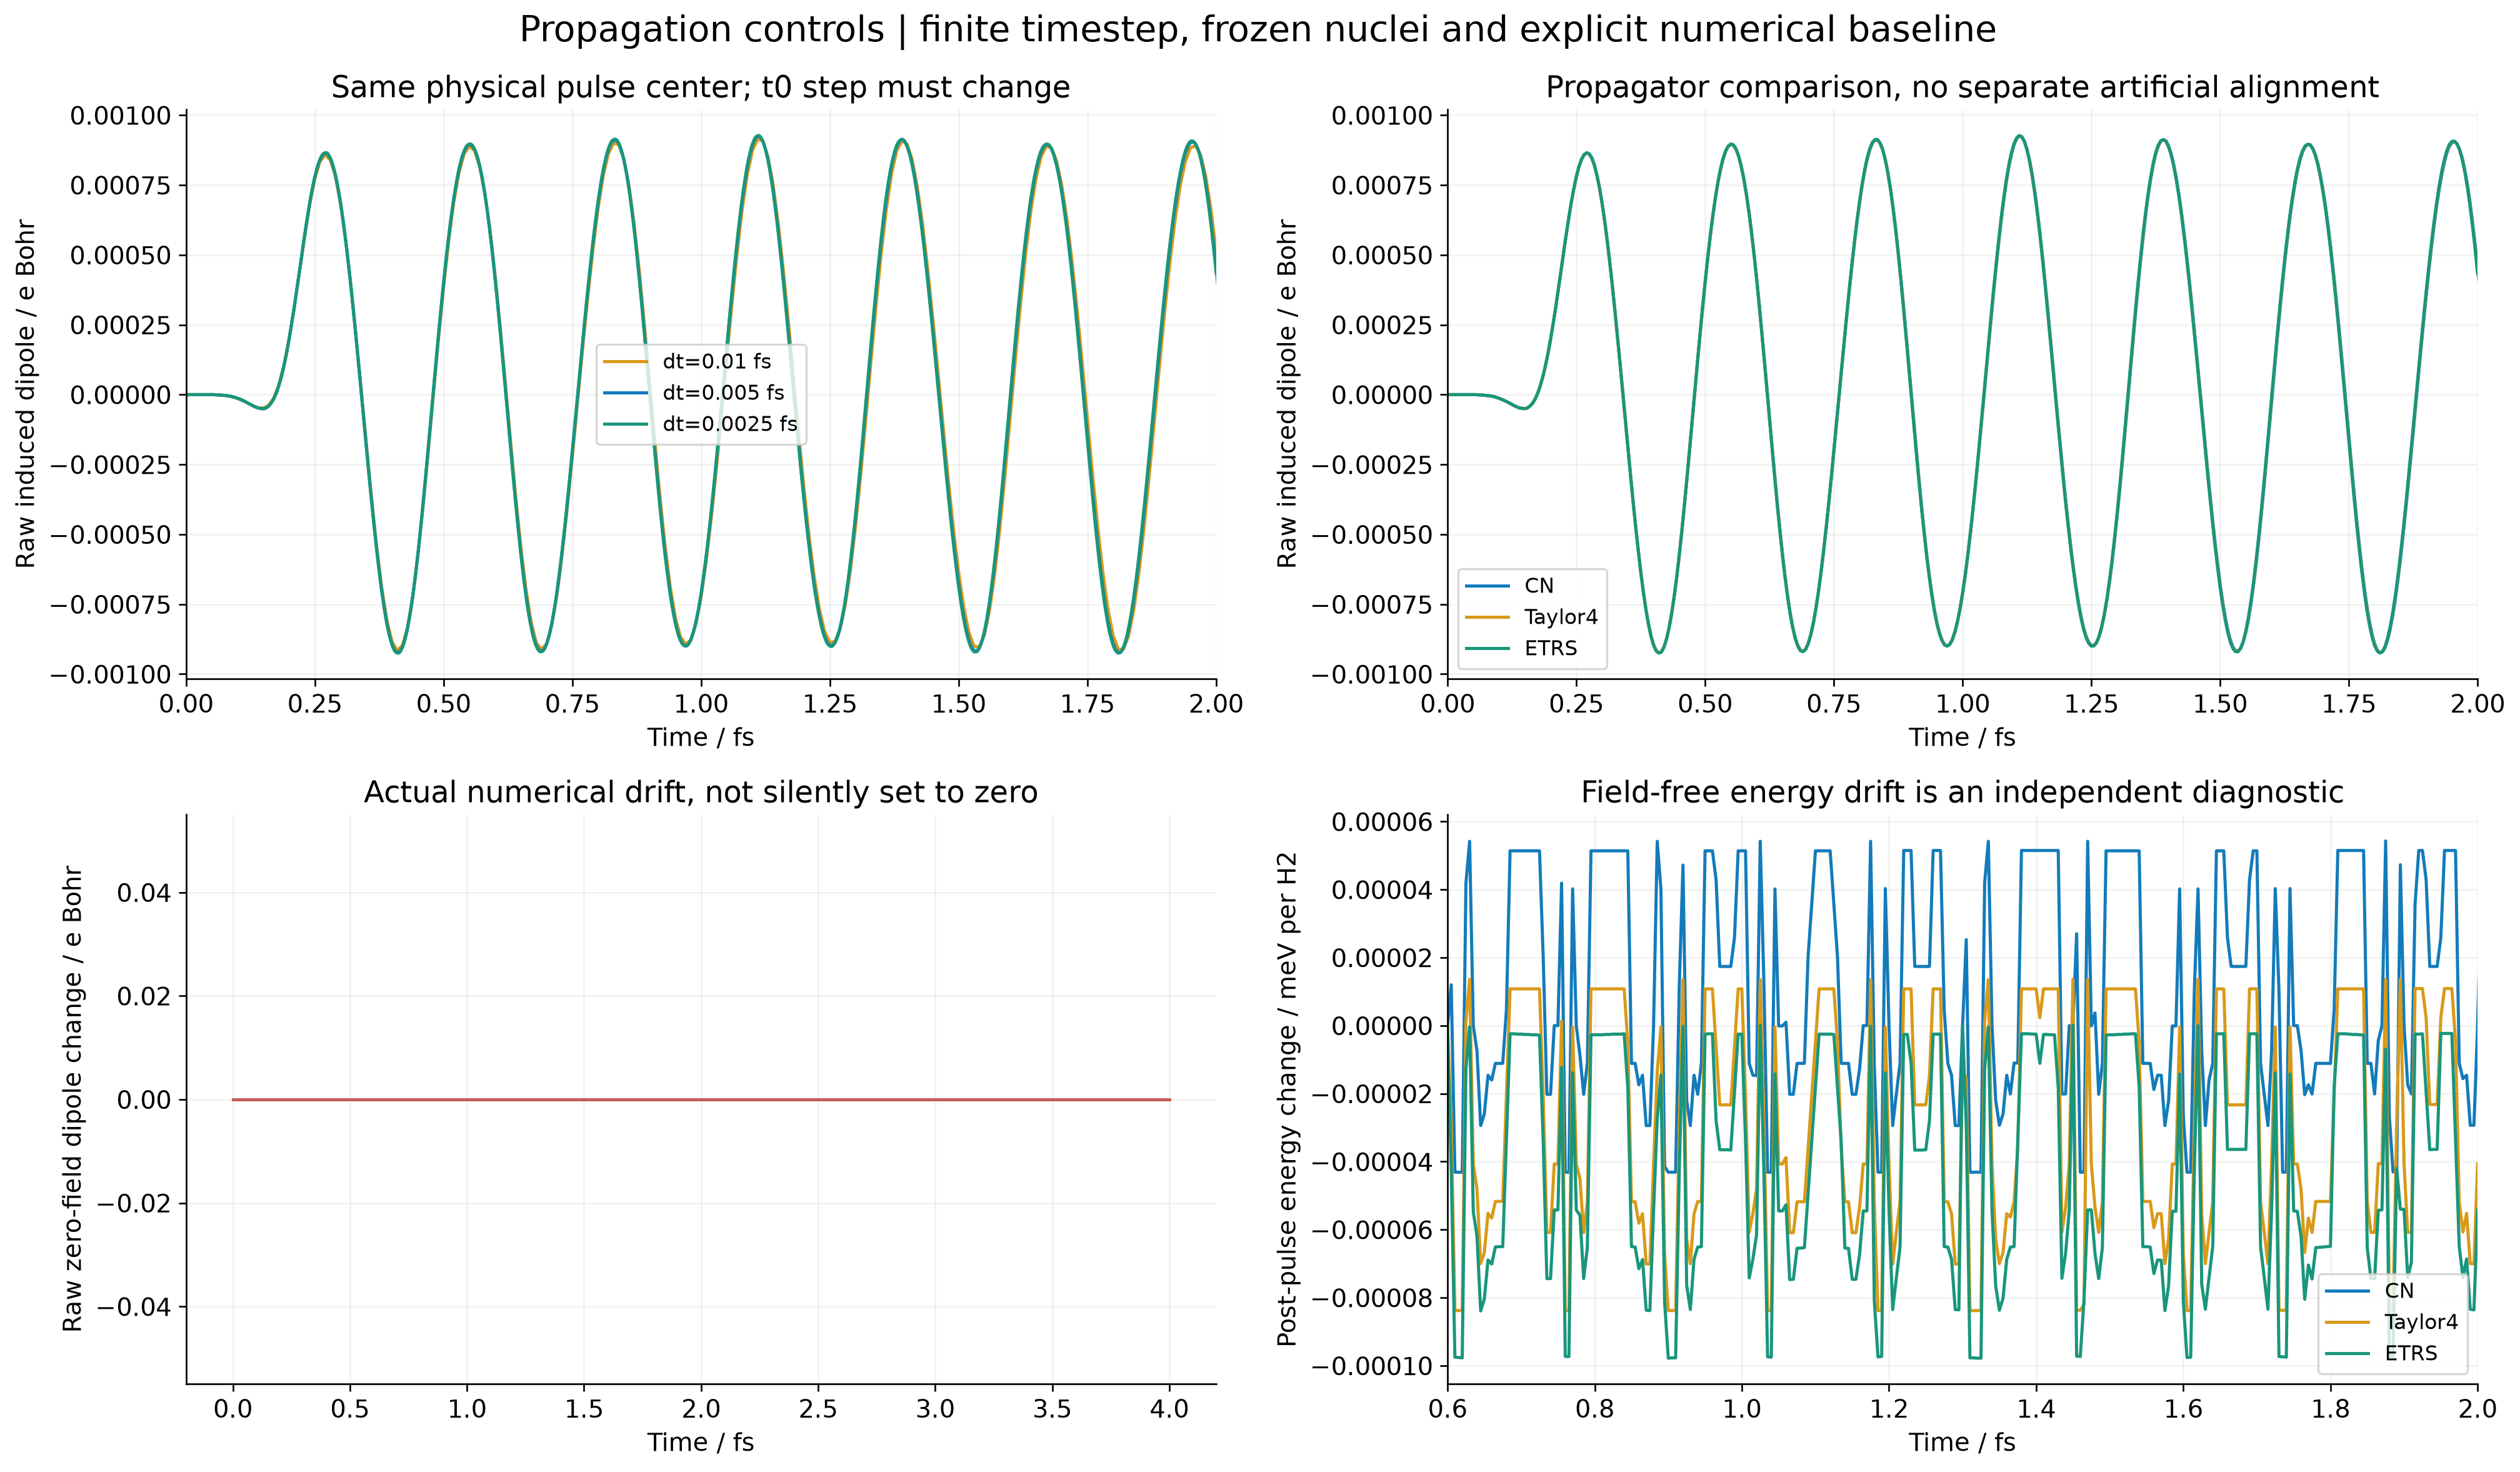Screen dimensions: 2520x1472
Task: Click the 'Time / fs' label under the drift plot
Action: click(701, 1442)
